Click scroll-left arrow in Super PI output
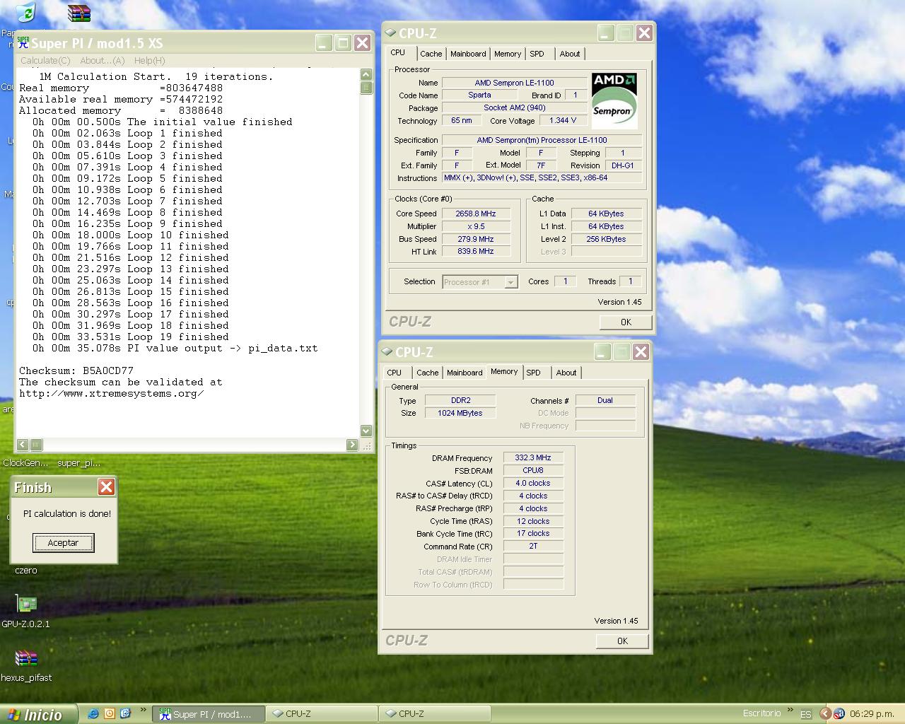Image resolution: width=905 pixels, height=724 pixels. [23, 445]
